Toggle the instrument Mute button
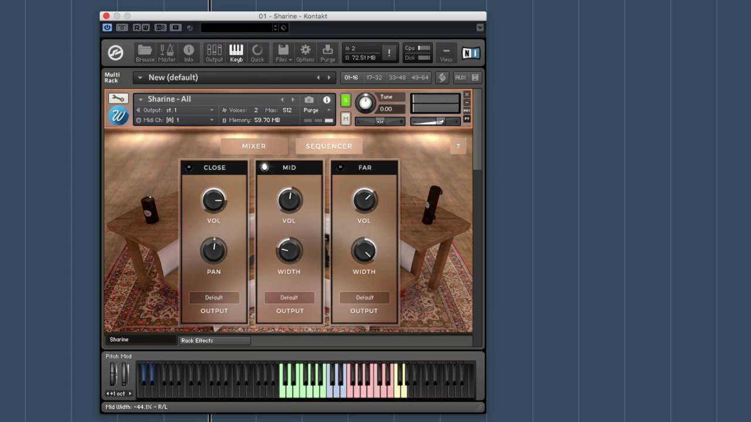The width and height of the screenshot is (751, 422). (346, 119)
